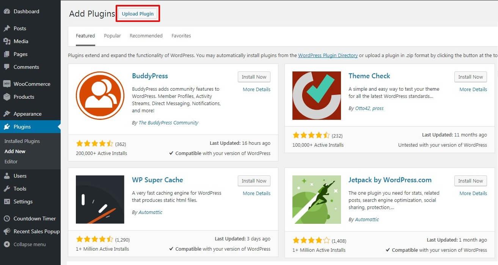Screen dimensions: 498x265
Task: Click the WooCommerce logo icon
Action: [7, 84]
